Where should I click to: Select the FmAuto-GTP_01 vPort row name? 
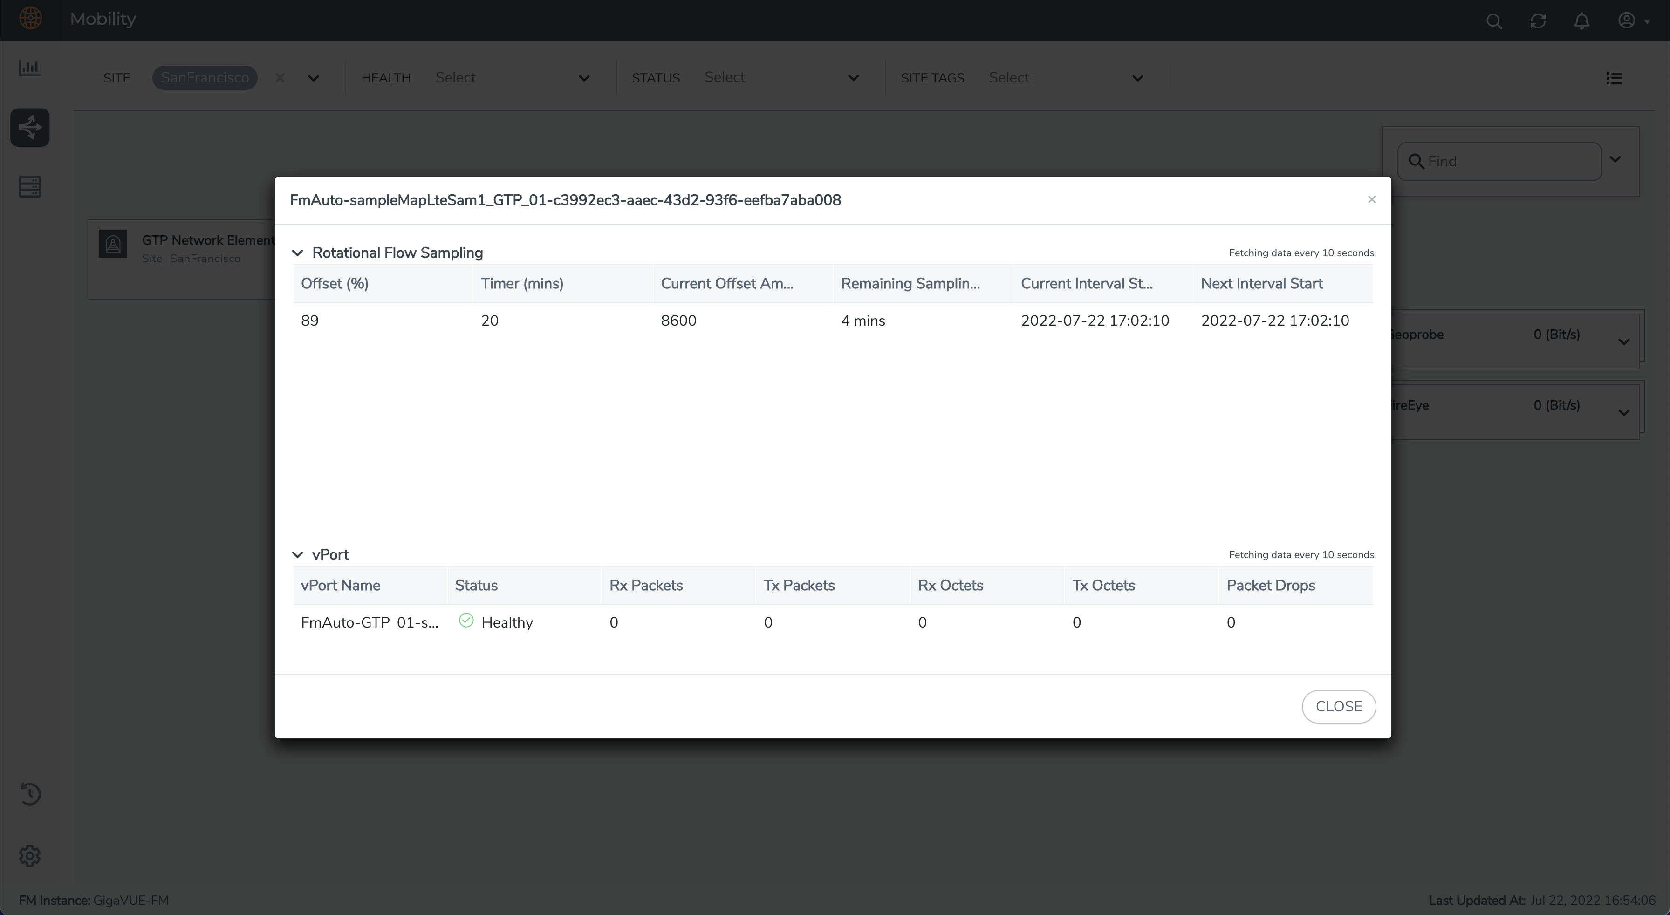pyautogui.click(x=370, y=623)
